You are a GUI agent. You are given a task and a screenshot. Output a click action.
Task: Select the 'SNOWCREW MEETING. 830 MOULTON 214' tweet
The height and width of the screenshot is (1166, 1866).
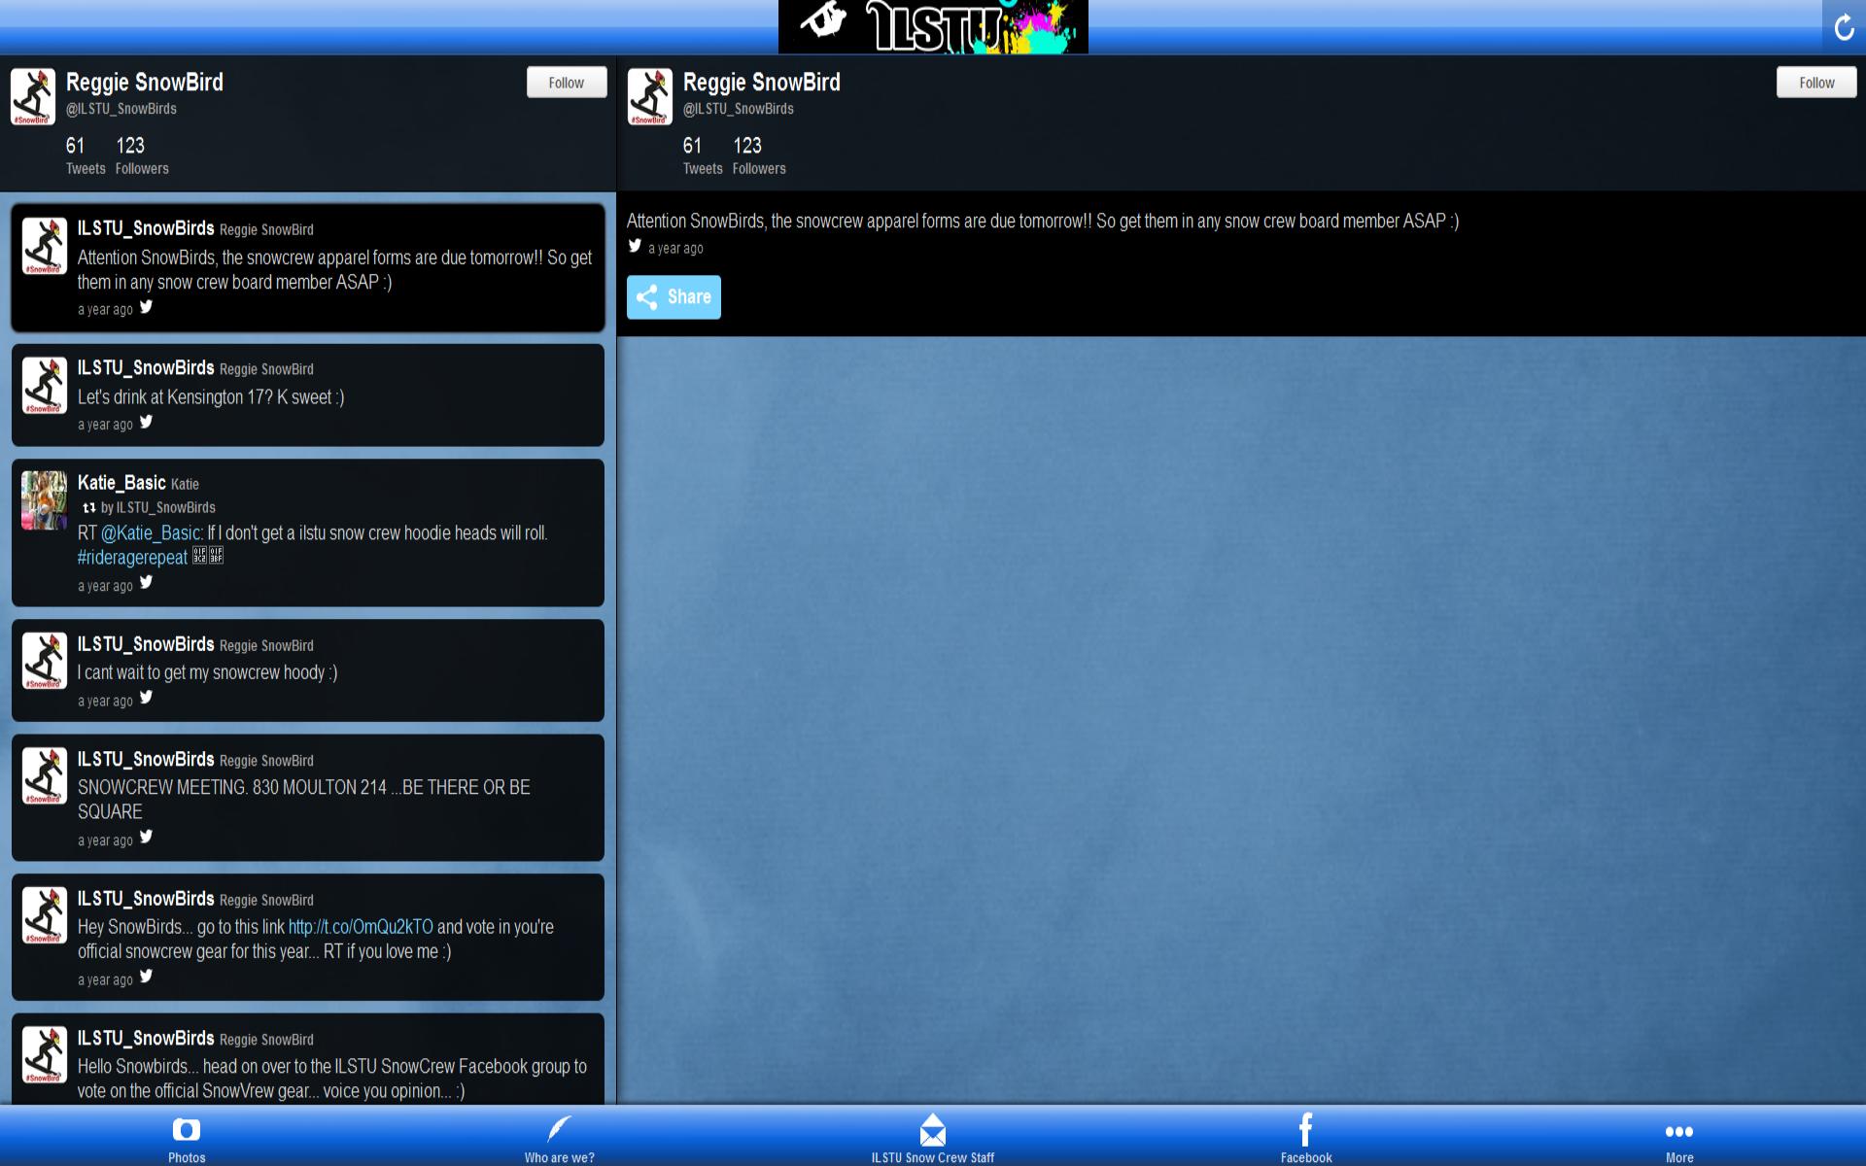[x=308, y=798]
